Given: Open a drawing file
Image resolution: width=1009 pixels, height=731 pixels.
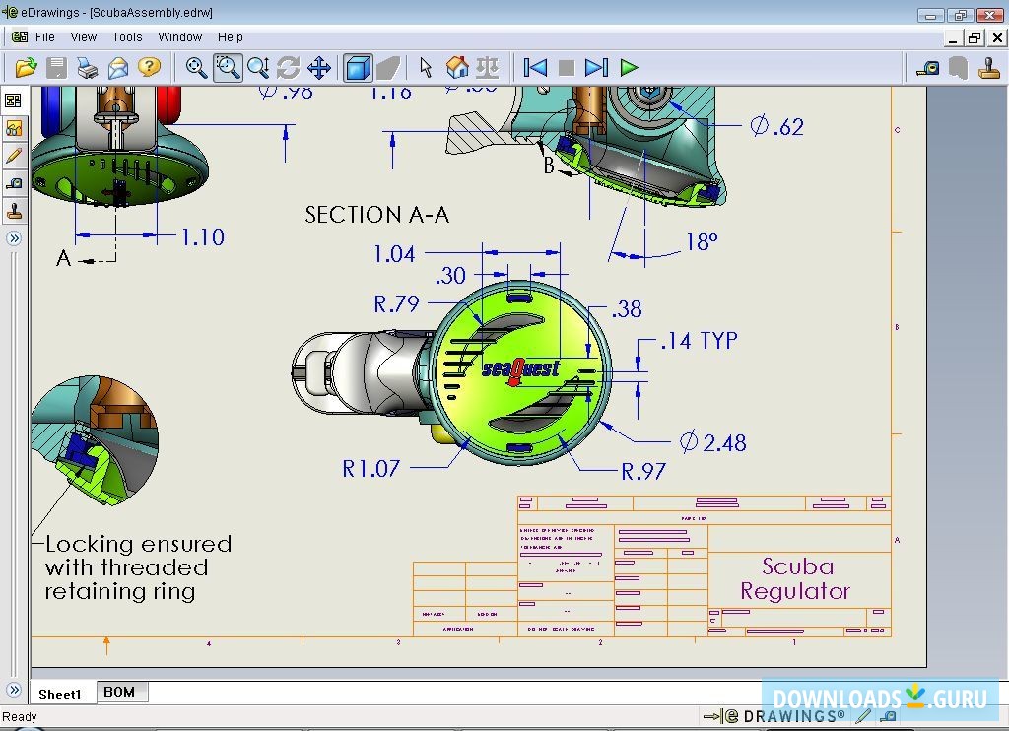Looking at the screenshot, I should (x=27, y=68).
